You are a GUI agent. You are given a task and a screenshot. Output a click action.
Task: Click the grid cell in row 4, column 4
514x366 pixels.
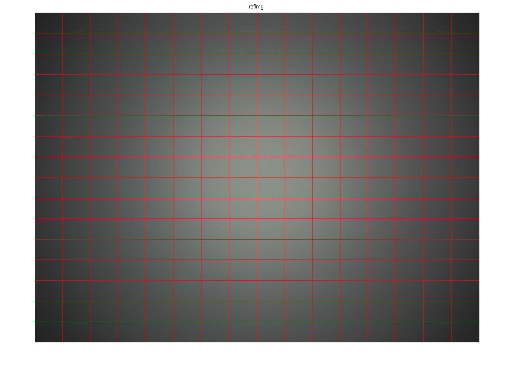pyautogui.click(x=132, y=85)
